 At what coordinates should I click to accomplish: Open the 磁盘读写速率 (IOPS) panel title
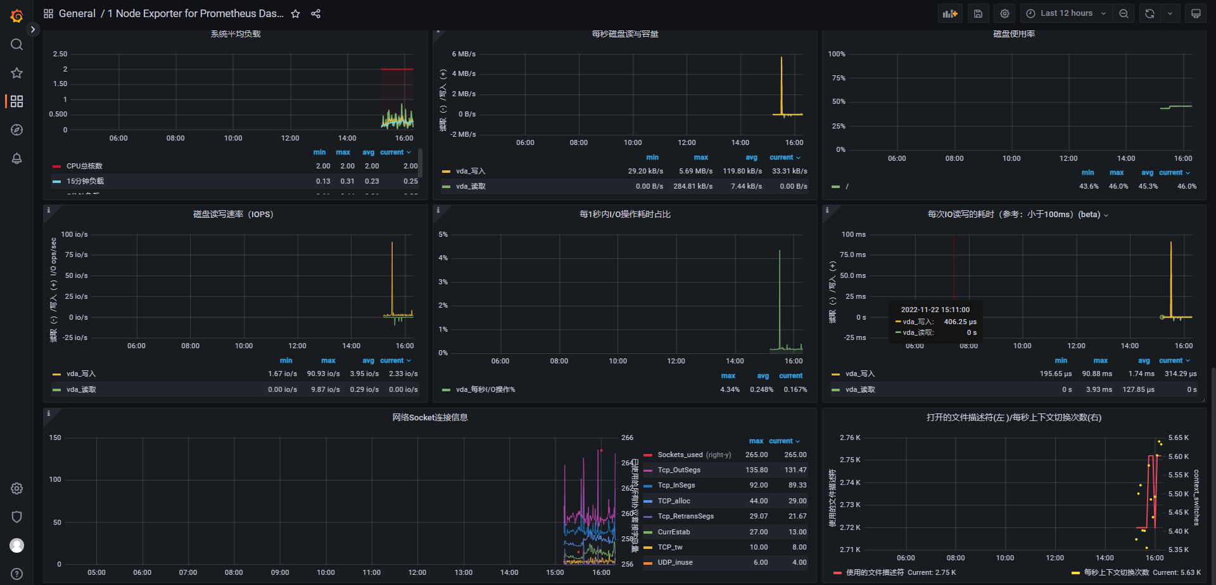(x=233, y=215)
